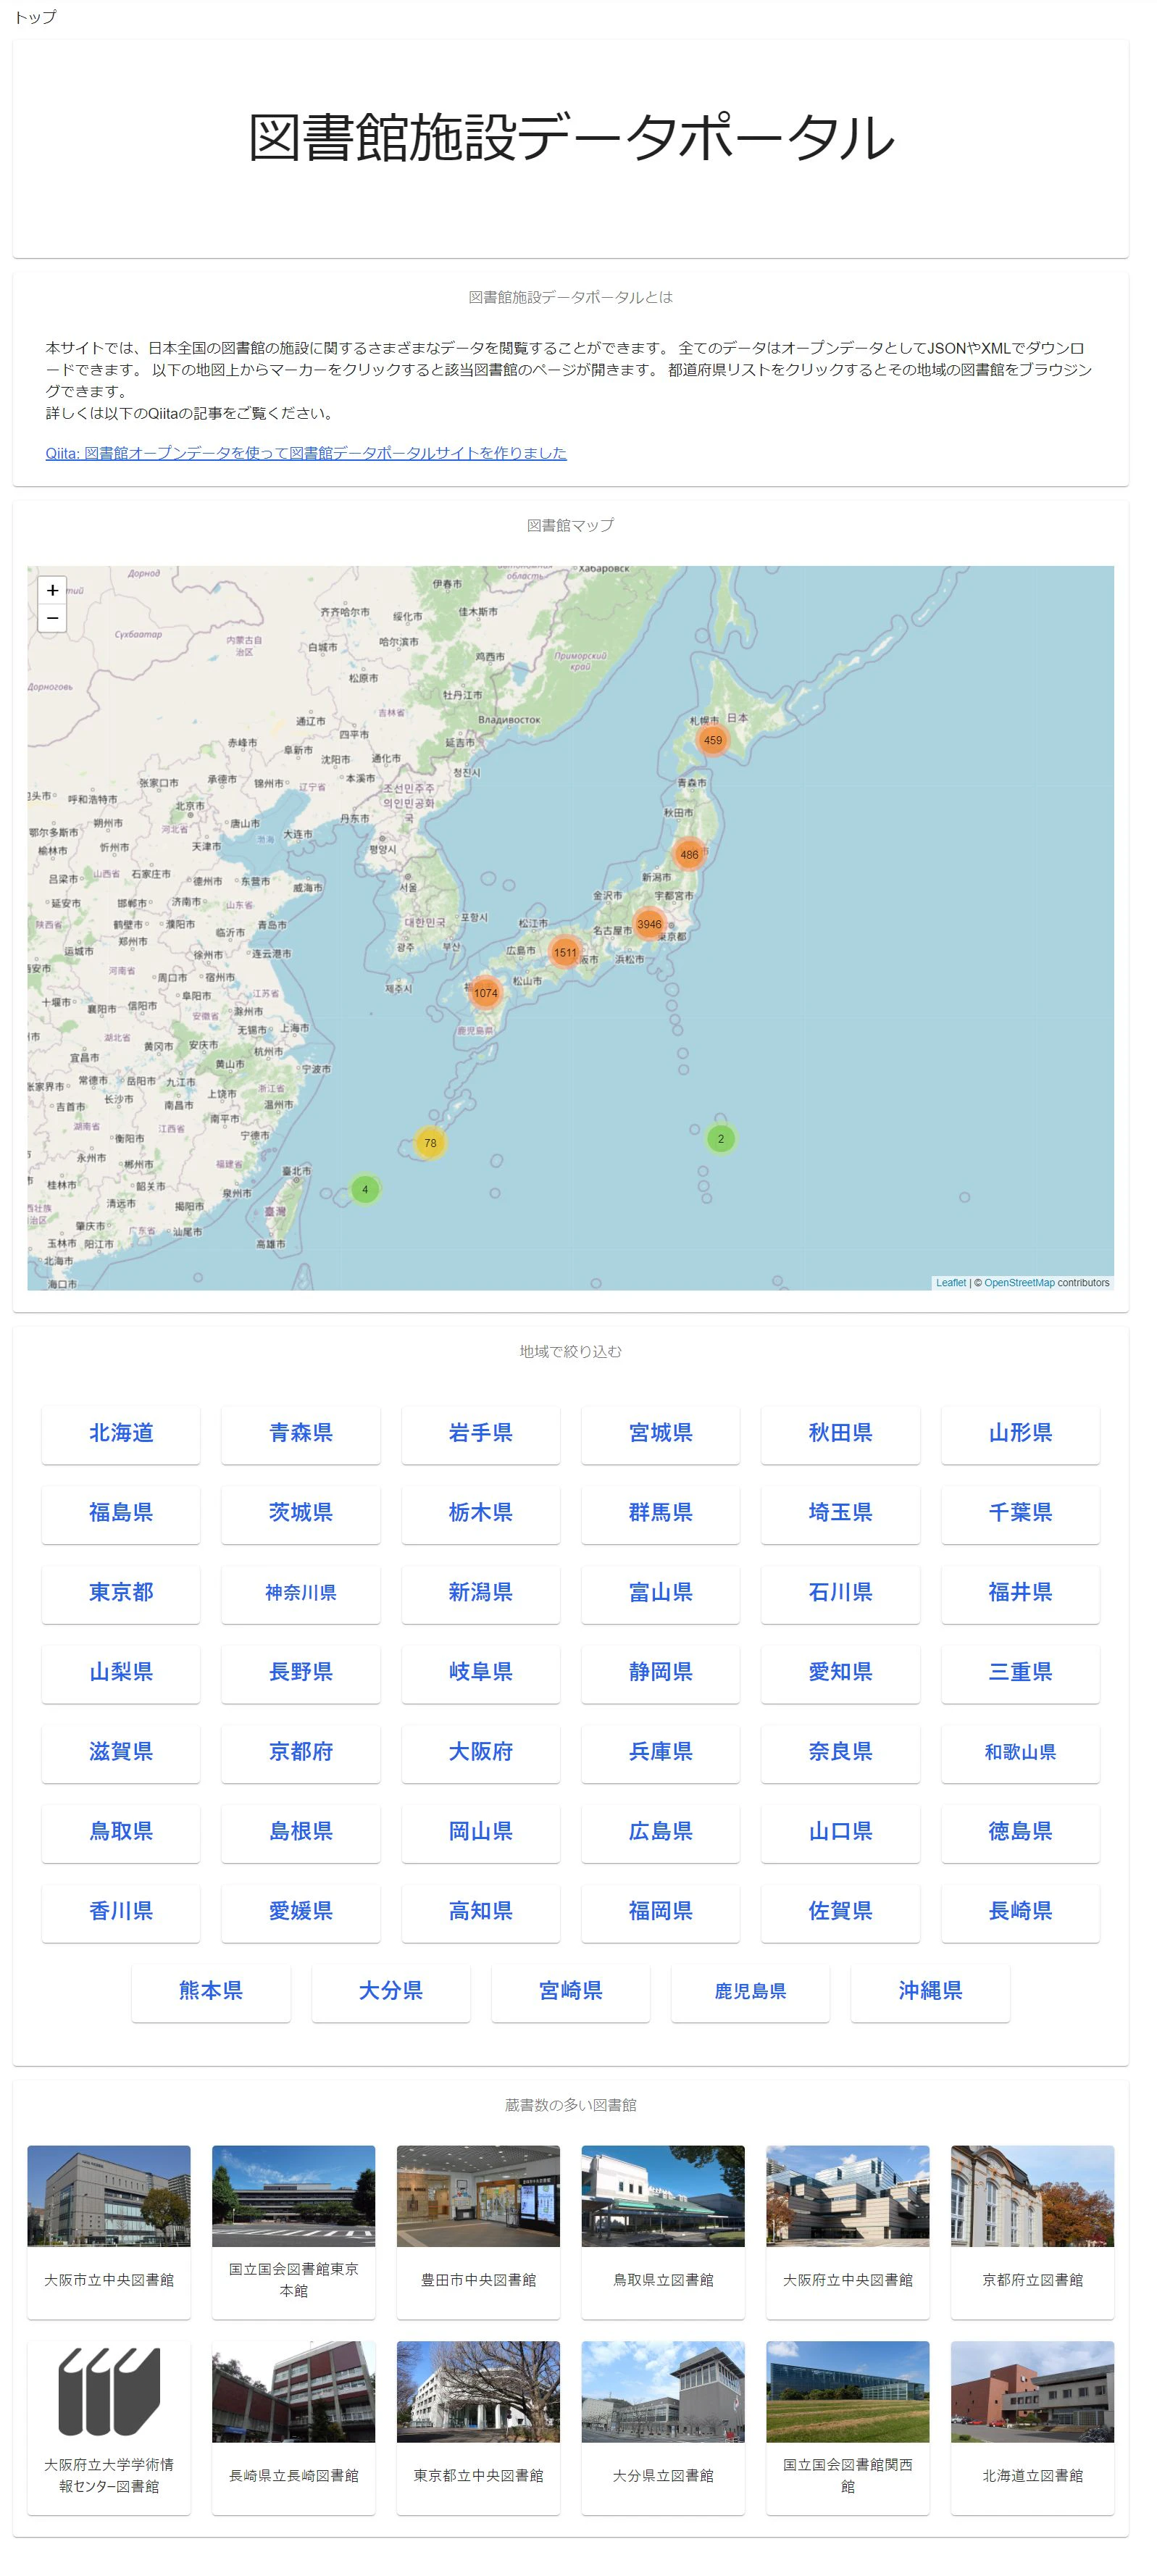The image size is (1157, 2555).
Task: View 大分県立図書館 photo card
Action: pyautogui.click(x=664, y=2428)
